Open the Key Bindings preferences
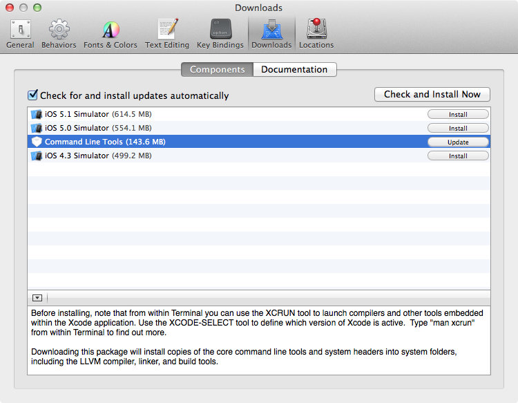 [220, 34]
